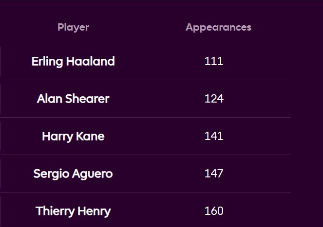323x227 pixels.
Task: Click the Sergio Aguero player name
Action: pyautogui.click(x=73, y=174)
